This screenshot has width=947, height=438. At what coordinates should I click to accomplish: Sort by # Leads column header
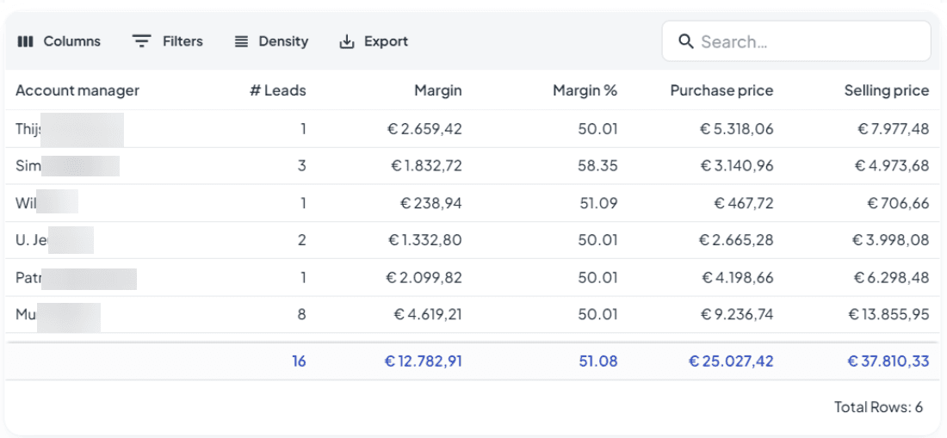277,90
